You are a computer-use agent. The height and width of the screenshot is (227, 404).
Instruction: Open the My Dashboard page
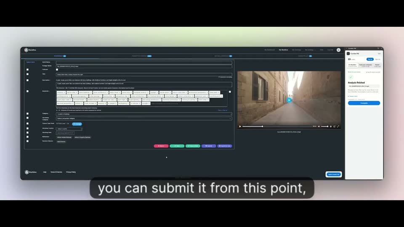269,50
